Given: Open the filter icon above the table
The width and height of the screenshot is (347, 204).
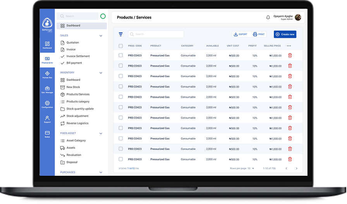Looking at the screenshot, I should tap(121, 34).
